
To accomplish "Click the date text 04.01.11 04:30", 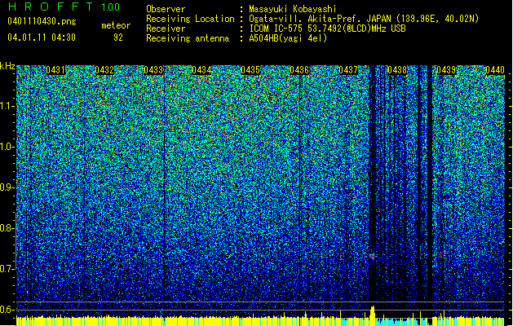I will coord(42,37).
